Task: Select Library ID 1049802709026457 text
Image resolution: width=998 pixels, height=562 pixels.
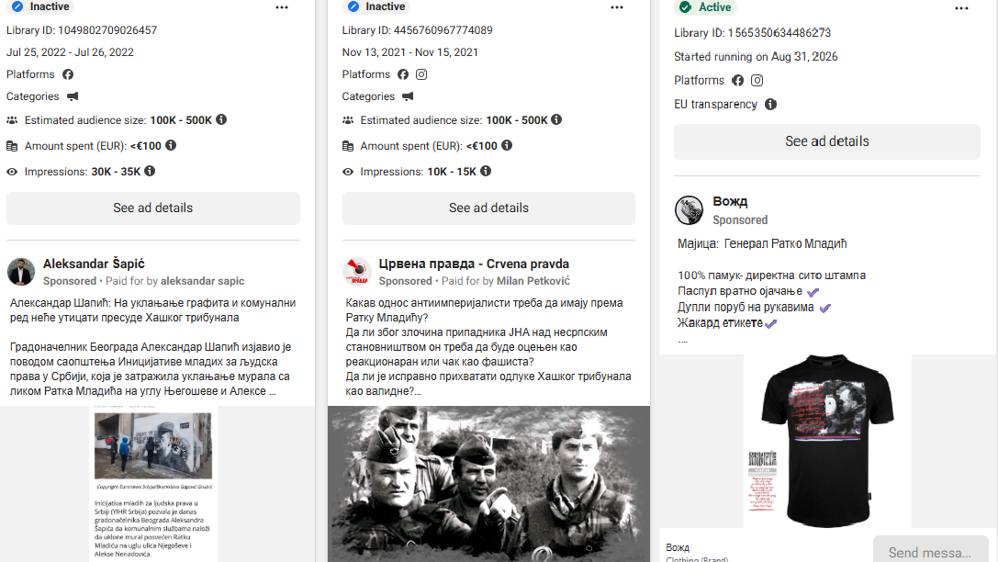Action: coord(82,30)
